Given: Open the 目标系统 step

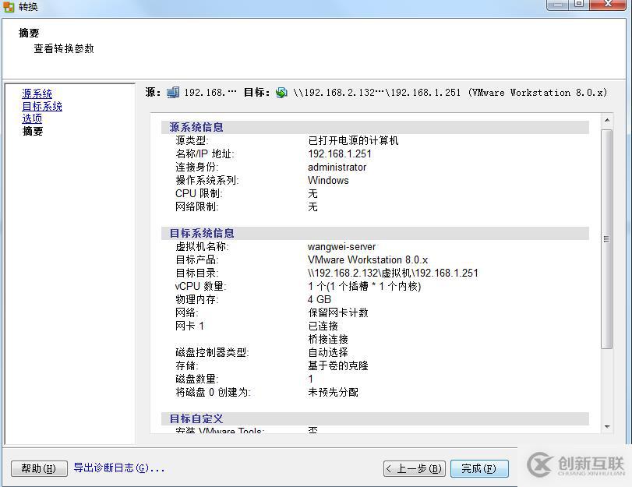Looking at the screenshot, I should point(42,106).
